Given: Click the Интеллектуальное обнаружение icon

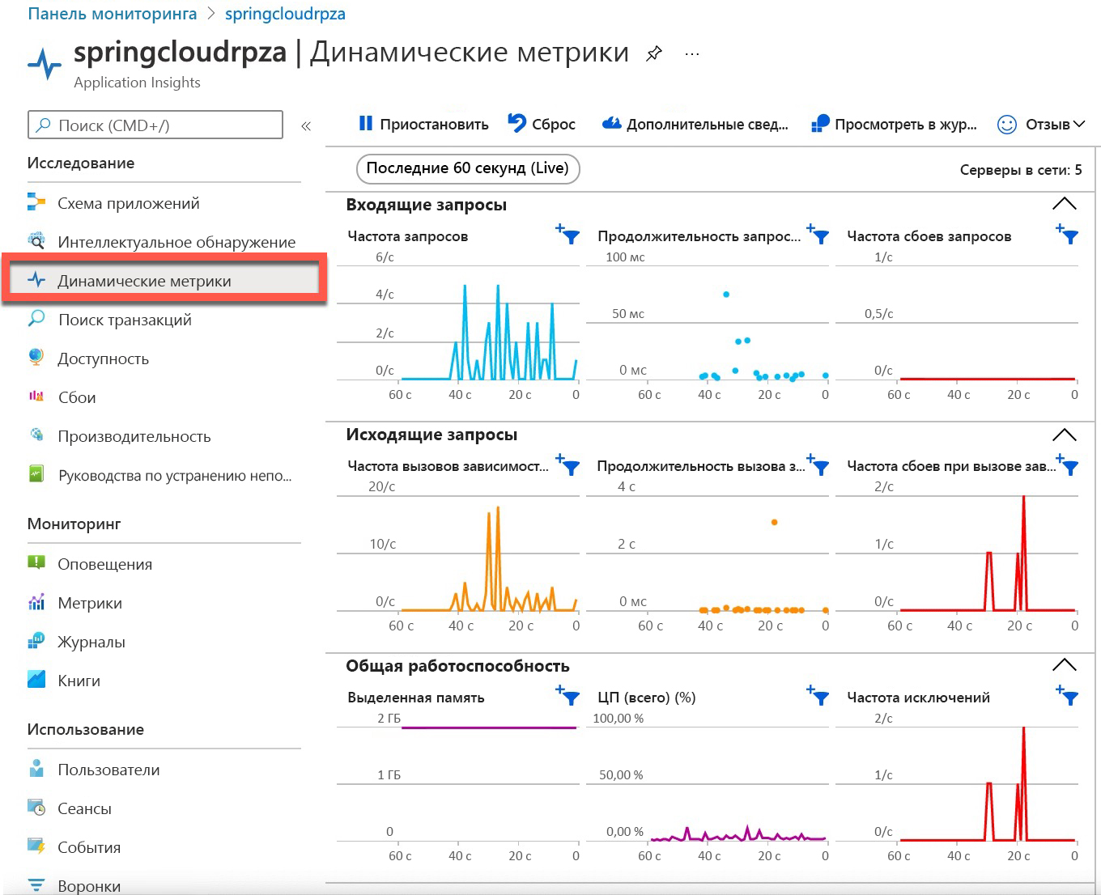Looking at the screenshot, I should (x=36, y=240).
